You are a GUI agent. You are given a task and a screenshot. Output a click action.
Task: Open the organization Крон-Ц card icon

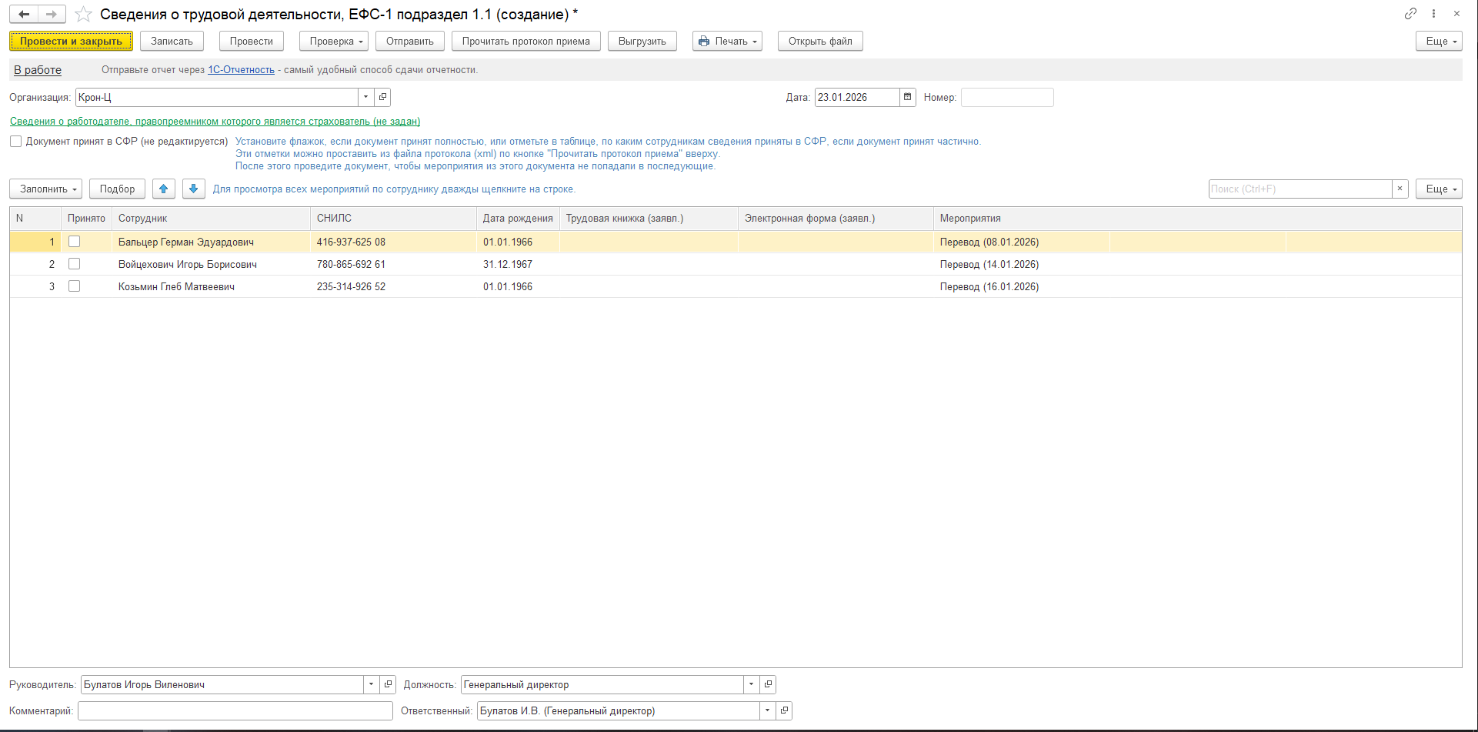coord(382,98)
